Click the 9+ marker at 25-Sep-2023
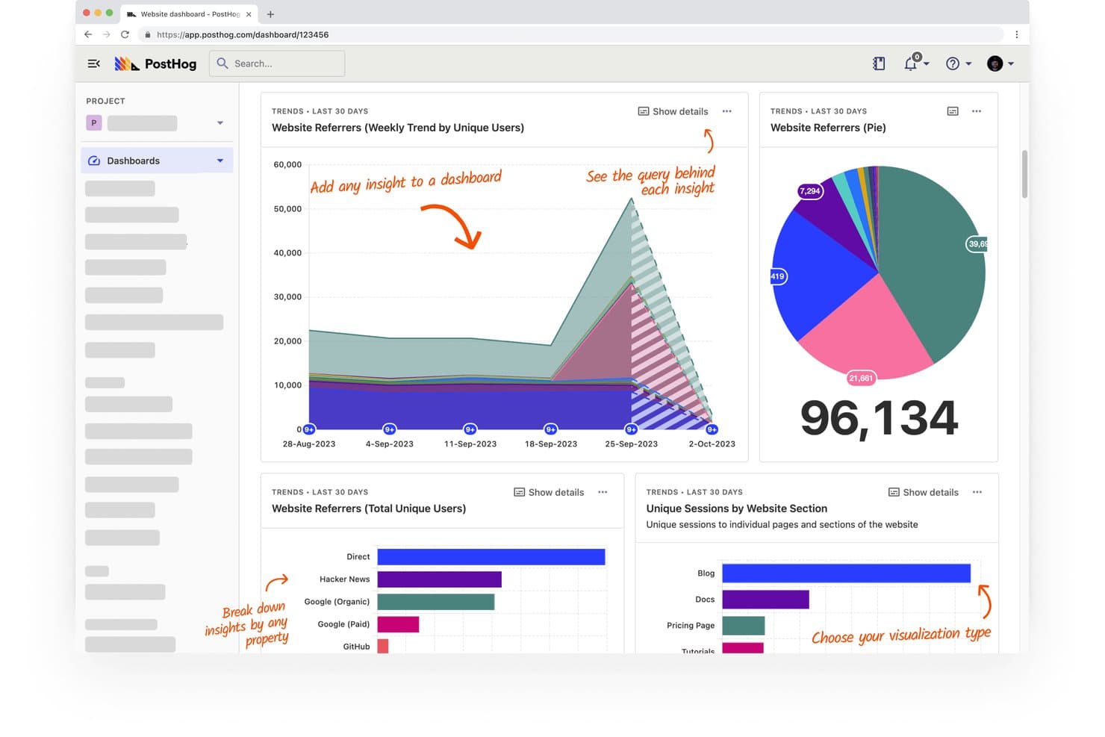1105x737 pixels. click(632, 429)
